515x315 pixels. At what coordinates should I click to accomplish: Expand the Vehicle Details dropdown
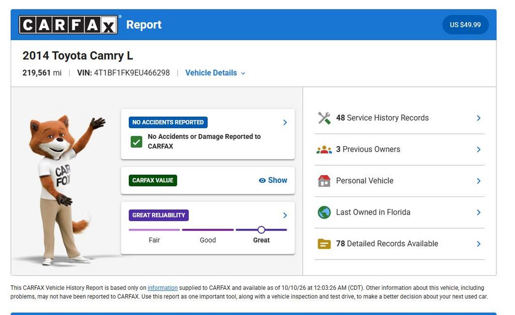click(215, 73)
